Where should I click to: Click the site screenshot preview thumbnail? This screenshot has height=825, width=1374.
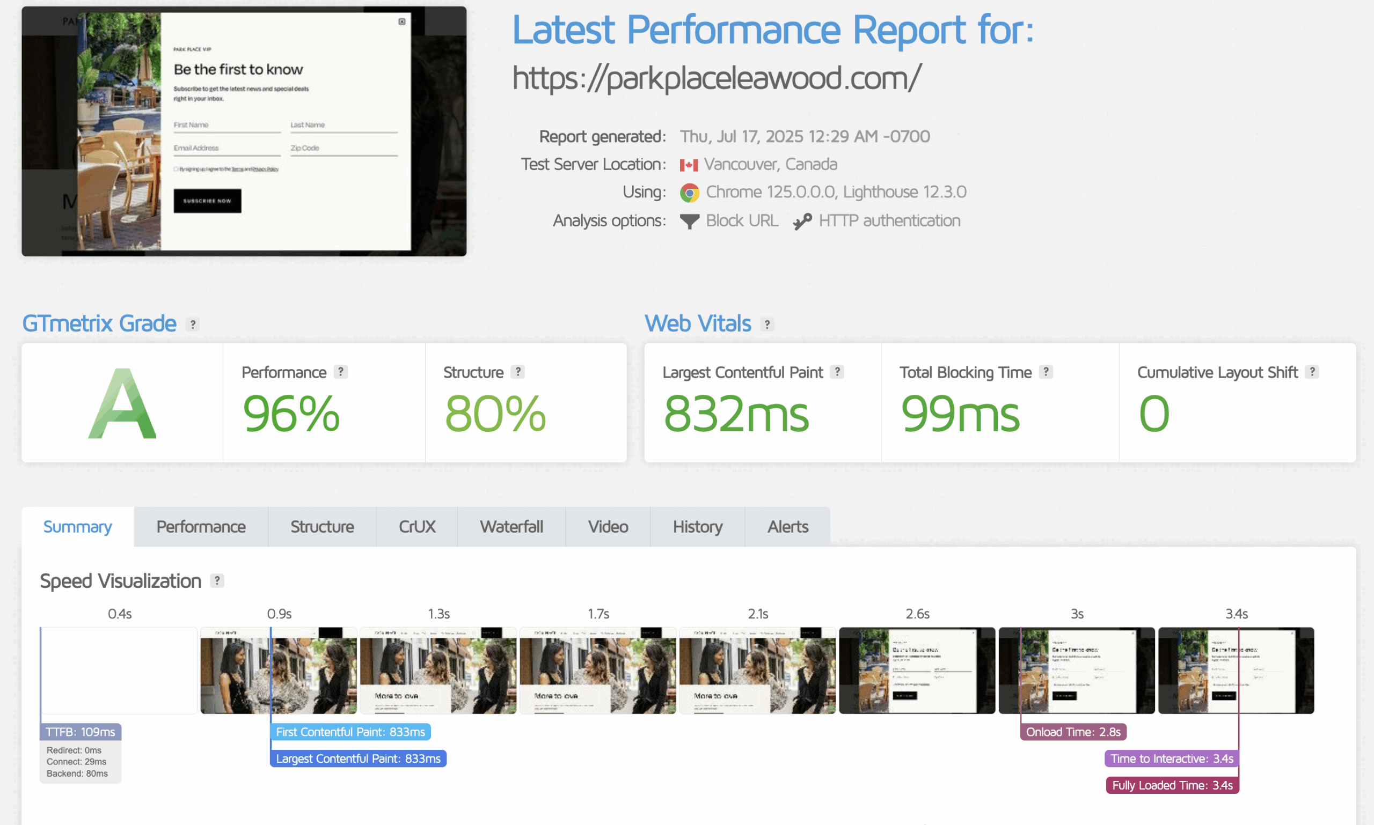244,131
